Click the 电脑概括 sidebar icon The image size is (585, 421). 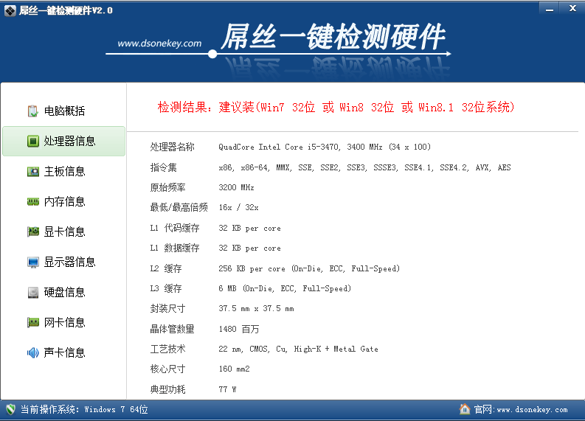tap(33, 111)
